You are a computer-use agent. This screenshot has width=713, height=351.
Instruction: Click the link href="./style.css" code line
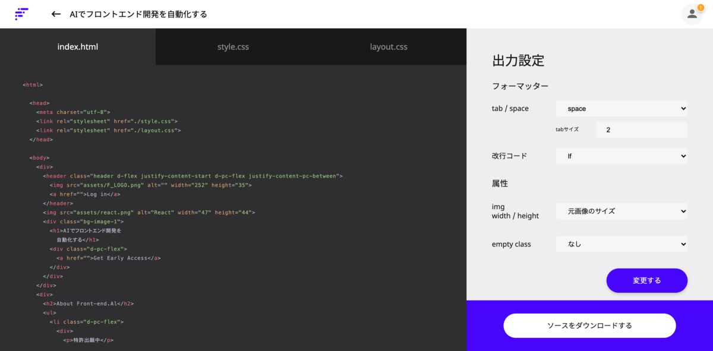107,121
